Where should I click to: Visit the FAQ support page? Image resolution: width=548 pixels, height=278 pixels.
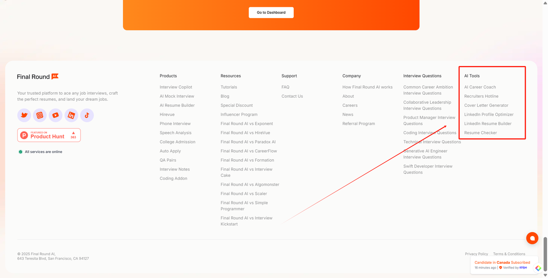click(285, 87)
